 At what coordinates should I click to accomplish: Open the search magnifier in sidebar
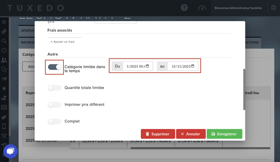pos(4,41)
